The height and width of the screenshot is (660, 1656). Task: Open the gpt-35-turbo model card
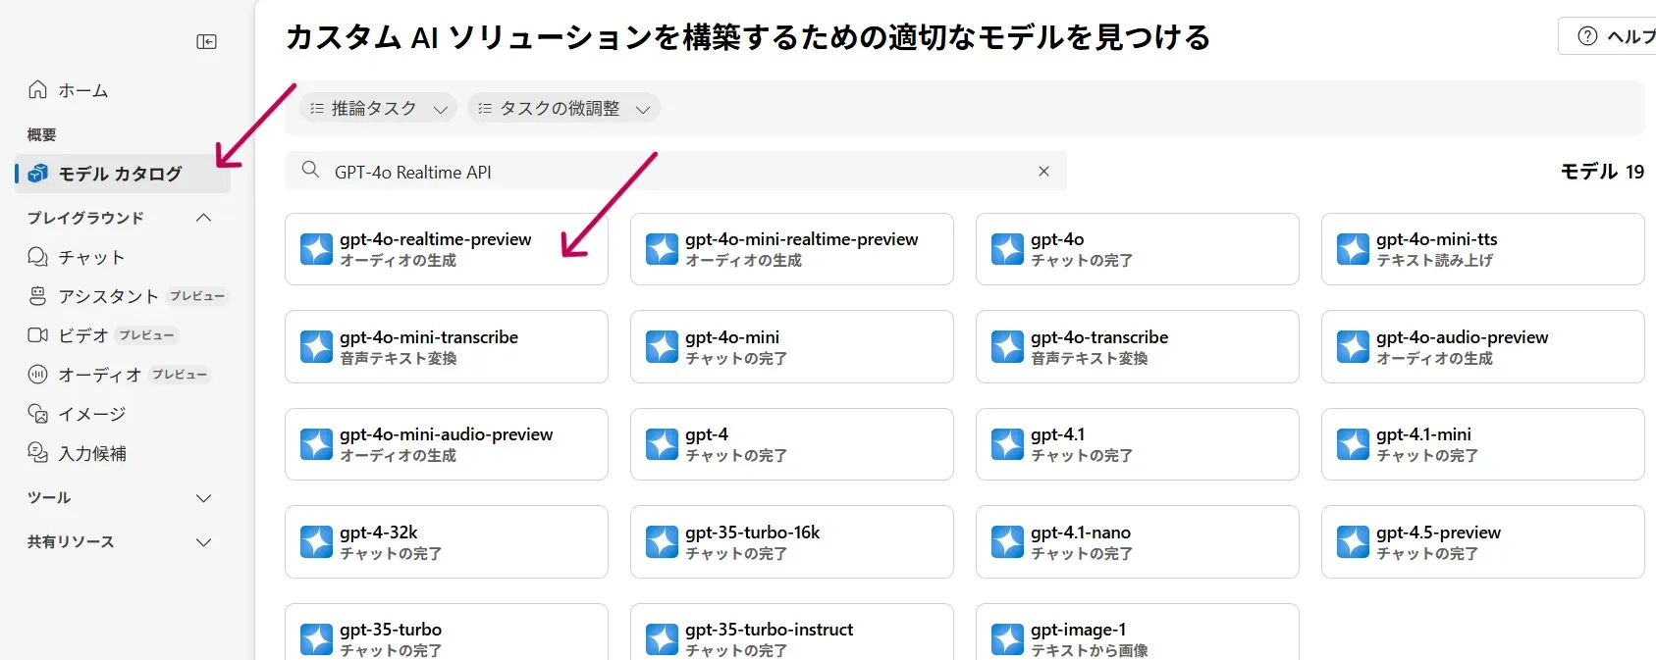pyautogui.click(x=446, y=633)
